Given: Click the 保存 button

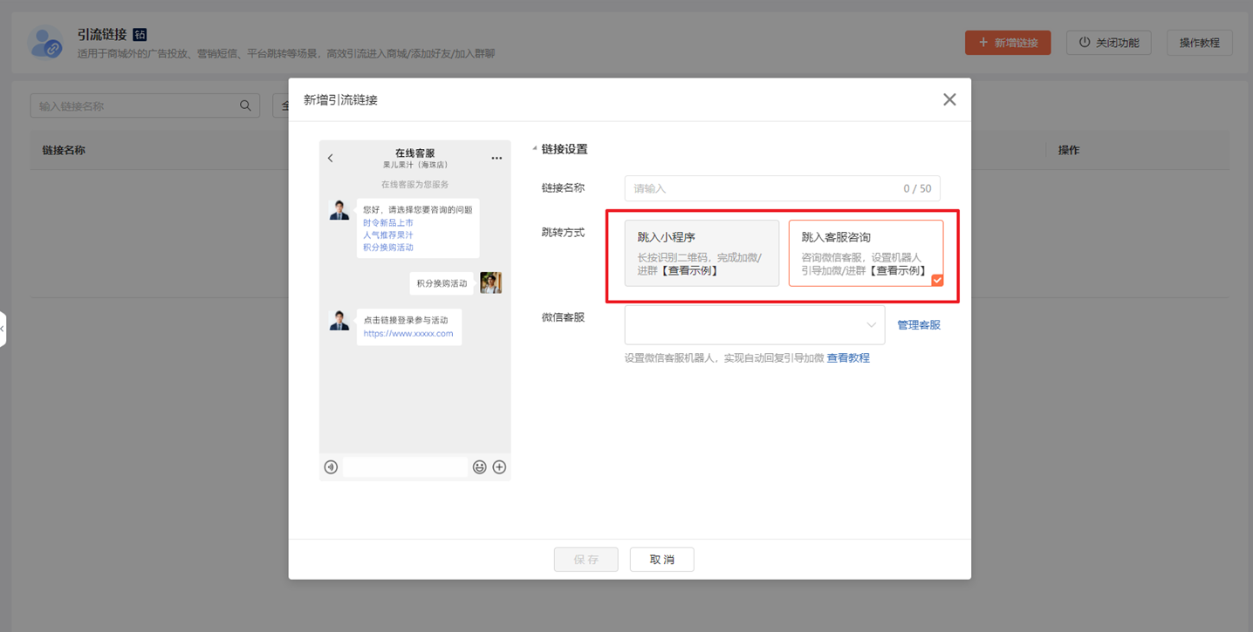Looking at the screenshot, I should pyautogui.click(x=585, y=560).
